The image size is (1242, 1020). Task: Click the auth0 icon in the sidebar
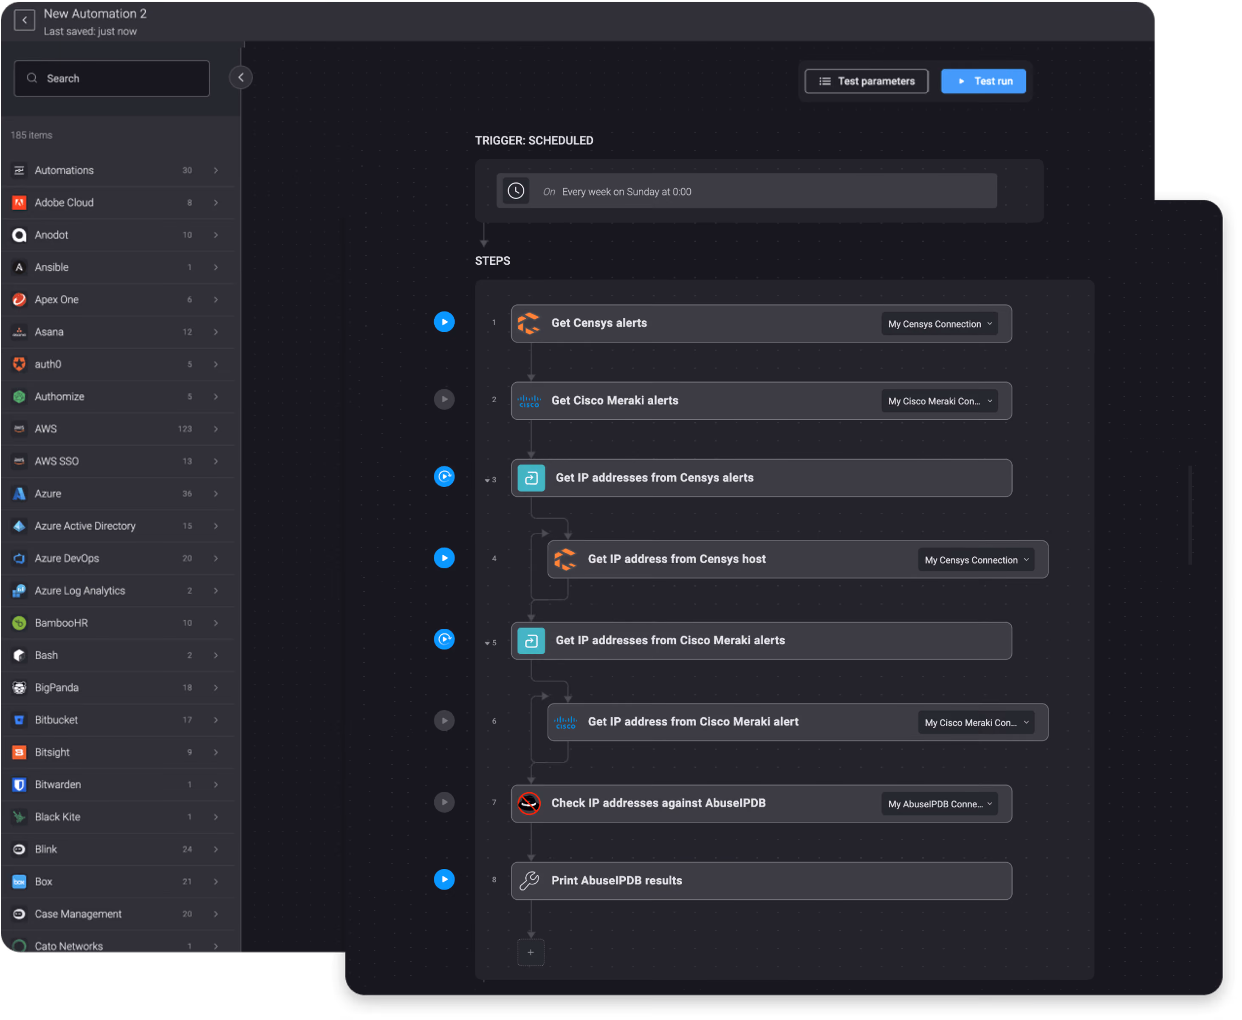[20, 364]
